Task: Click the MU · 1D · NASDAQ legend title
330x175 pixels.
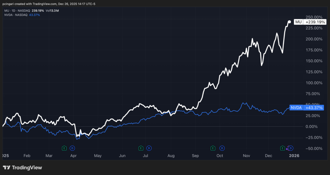Action: pos(15,11)
